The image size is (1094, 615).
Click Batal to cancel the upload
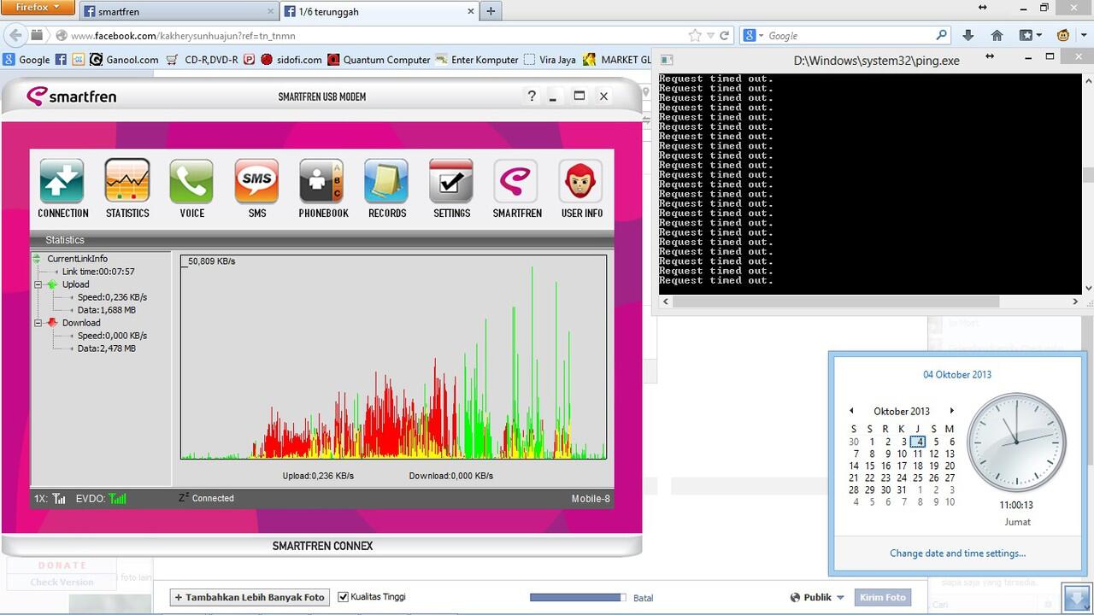(x=644, y=598)
